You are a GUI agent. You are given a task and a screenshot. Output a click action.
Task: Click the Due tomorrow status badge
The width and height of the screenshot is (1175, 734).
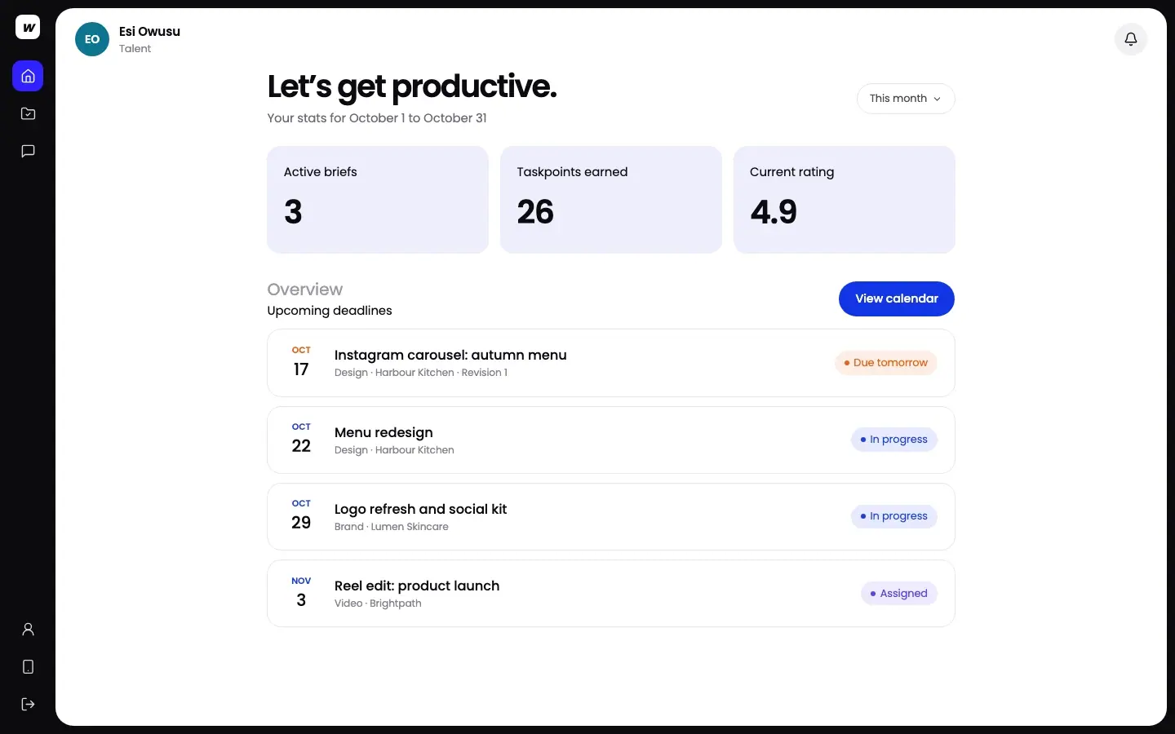tap(886, 363)
